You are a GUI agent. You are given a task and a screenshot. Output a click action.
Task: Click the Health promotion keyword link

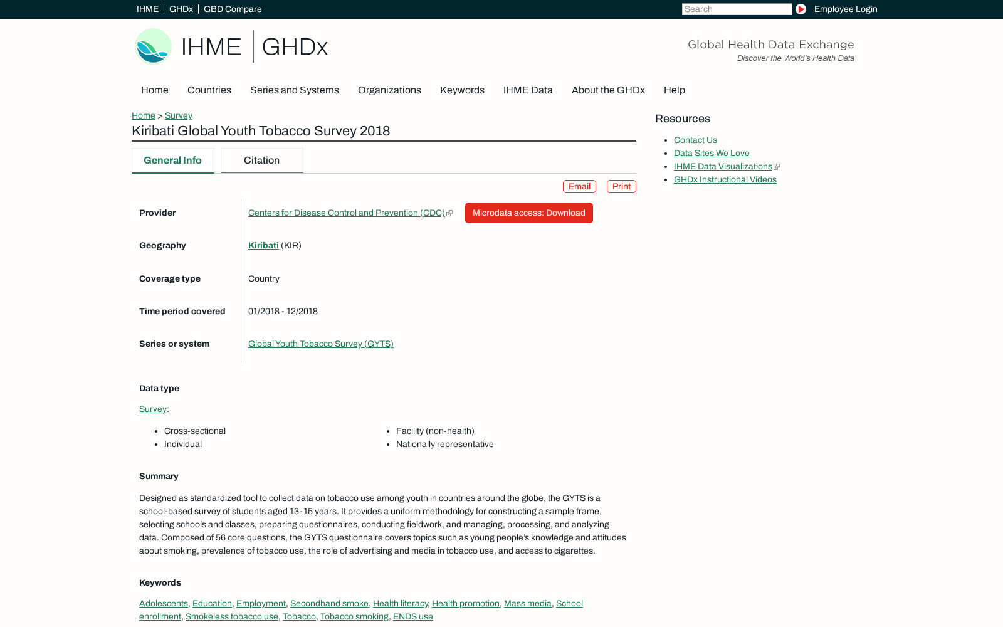(466, 604)
